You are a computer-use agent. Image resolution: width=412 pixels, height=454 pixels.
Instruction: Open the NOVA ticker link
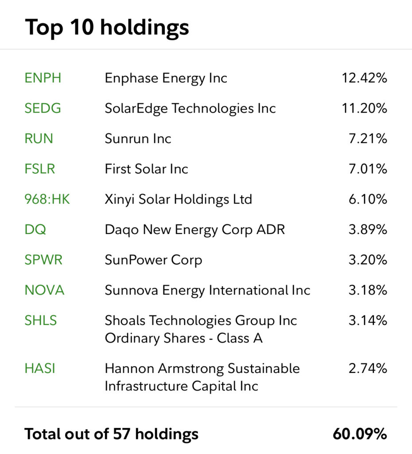(x=44, y=290)
